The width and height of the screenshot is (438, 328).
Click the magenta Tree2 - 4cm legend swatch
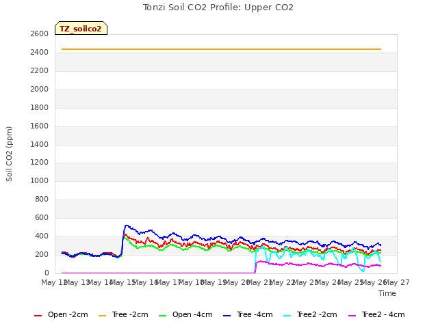click(x=352, y=316)
